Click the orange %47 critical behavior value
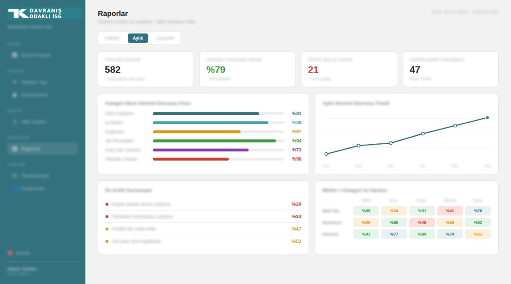The image size is (511, 284). tap(296, 229)
